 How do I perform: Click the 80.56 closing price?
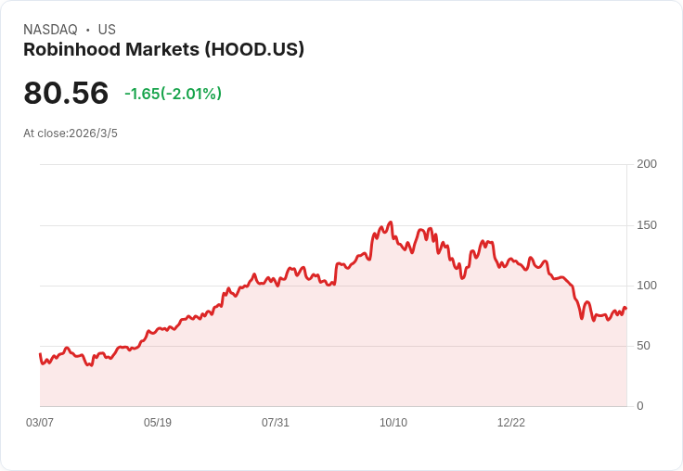(x=66, y=94)
